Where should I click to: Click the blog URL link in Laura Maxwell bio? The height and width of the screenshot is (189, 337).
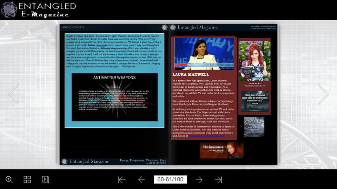pyautogui.click(x=206, y=136)
